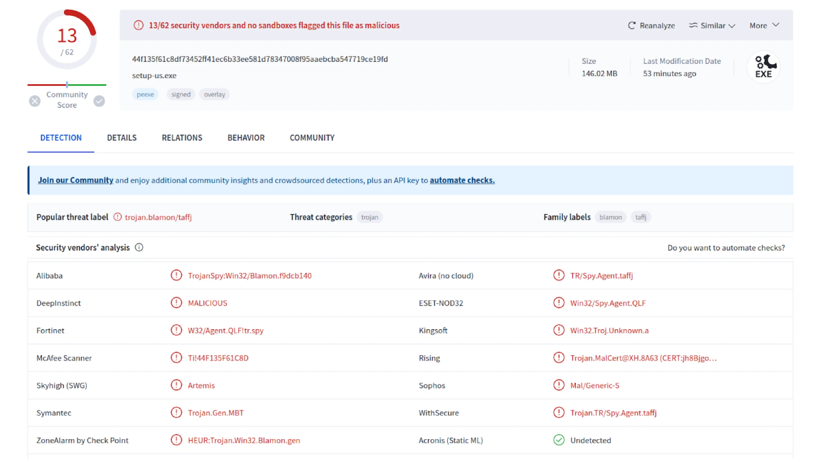
Task: Click info icon next to Security vendors' analysis
Action: [x=139, y=247]
